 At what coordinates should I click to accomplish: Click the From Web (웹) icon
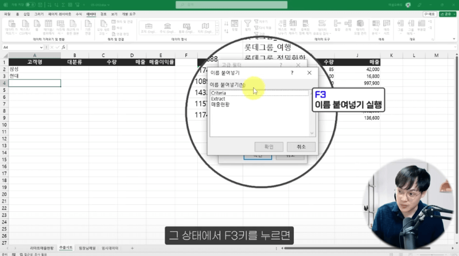point(37,26)
